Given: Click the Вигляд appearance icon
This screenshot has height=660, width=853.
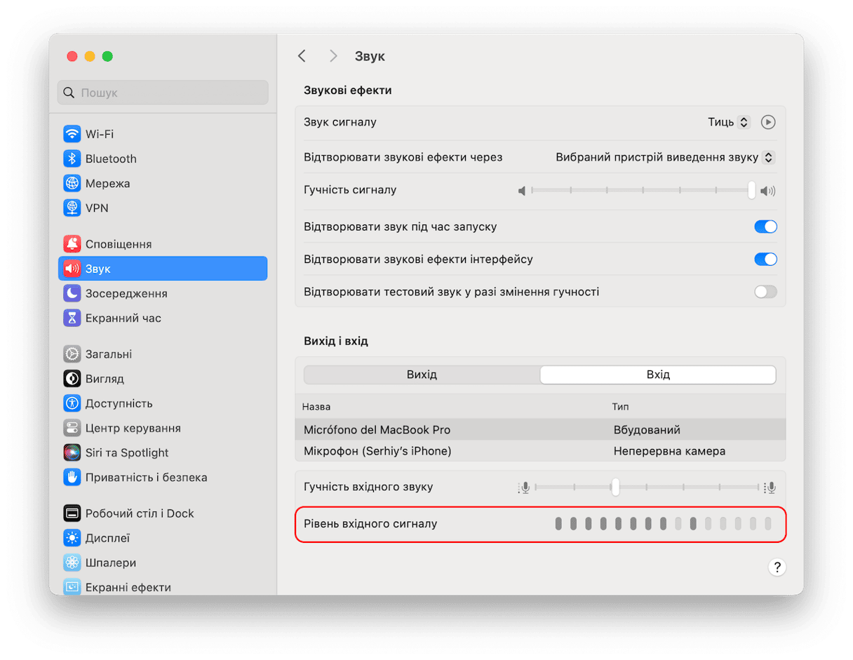Looking at the screenshot, I should 72,379.
